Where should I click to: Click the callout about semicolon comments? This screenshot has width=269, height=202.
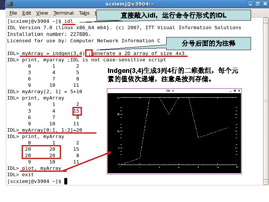pos(208,43)
